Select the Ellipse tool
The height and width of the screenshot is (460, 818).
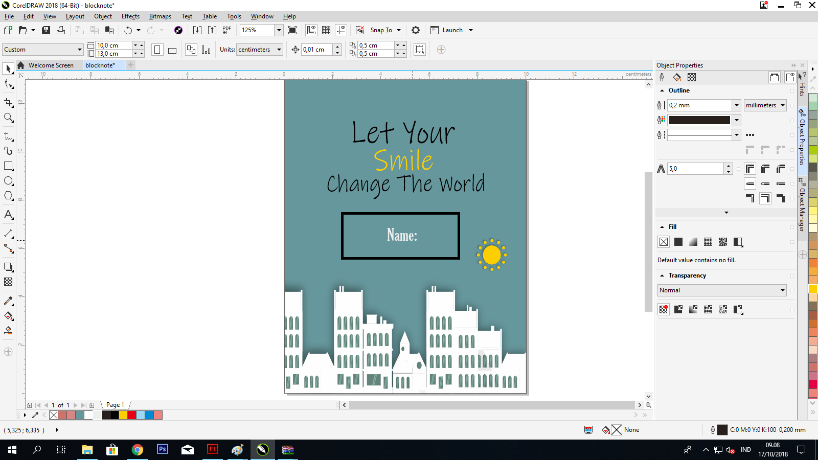click(x=8, y=181)
